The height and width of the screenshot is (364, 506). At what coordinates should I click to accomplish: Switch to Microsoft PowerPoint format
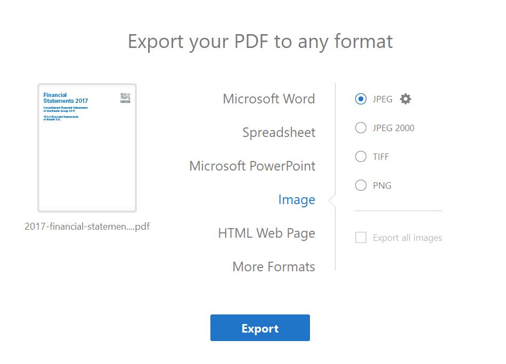pos(252,166)
